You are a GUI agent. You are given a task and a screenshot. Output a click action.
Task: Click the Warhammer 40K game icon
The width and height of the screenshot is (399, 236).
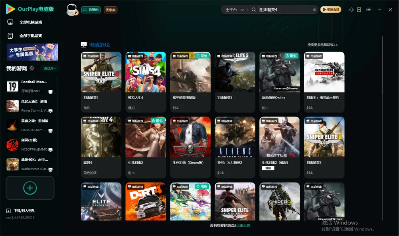coord(12,164)
